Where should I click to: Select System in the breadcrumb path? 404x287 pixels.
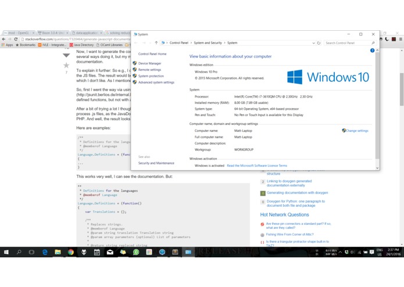point(232,43)
